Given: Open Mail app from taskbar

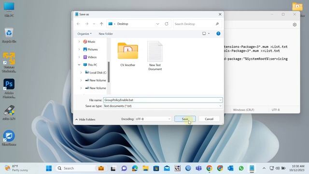Looking at the screenshot, I should tap(167, 168).
